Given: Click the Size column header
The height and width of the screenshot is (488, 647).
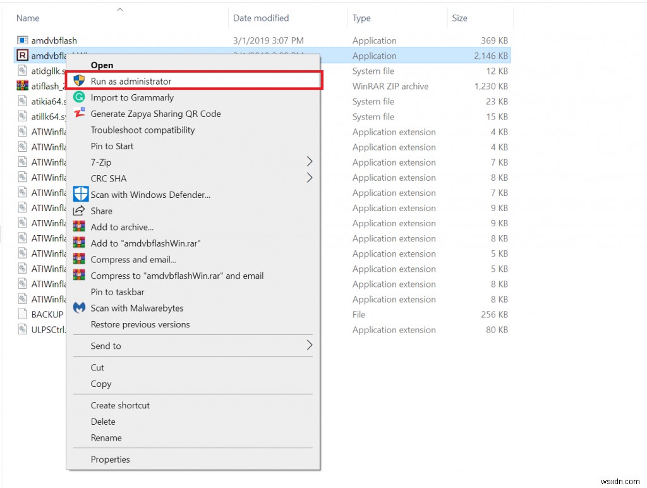Looking at the screenshot, I should pos(459,18).
